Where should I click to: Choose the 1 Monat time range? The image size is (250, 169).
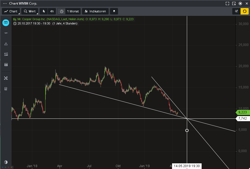point(73,11)
